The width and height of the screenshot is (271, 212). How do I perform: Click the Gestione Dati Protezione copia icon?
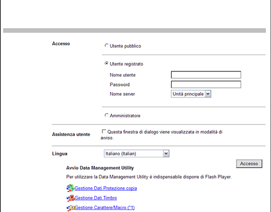[x=70, y=188]
